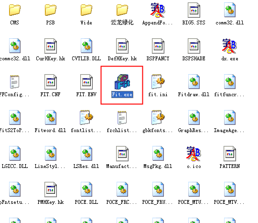Select POCE.DLL file icon
Viewport: 258px width, 223px height.
tap(86, 190)
